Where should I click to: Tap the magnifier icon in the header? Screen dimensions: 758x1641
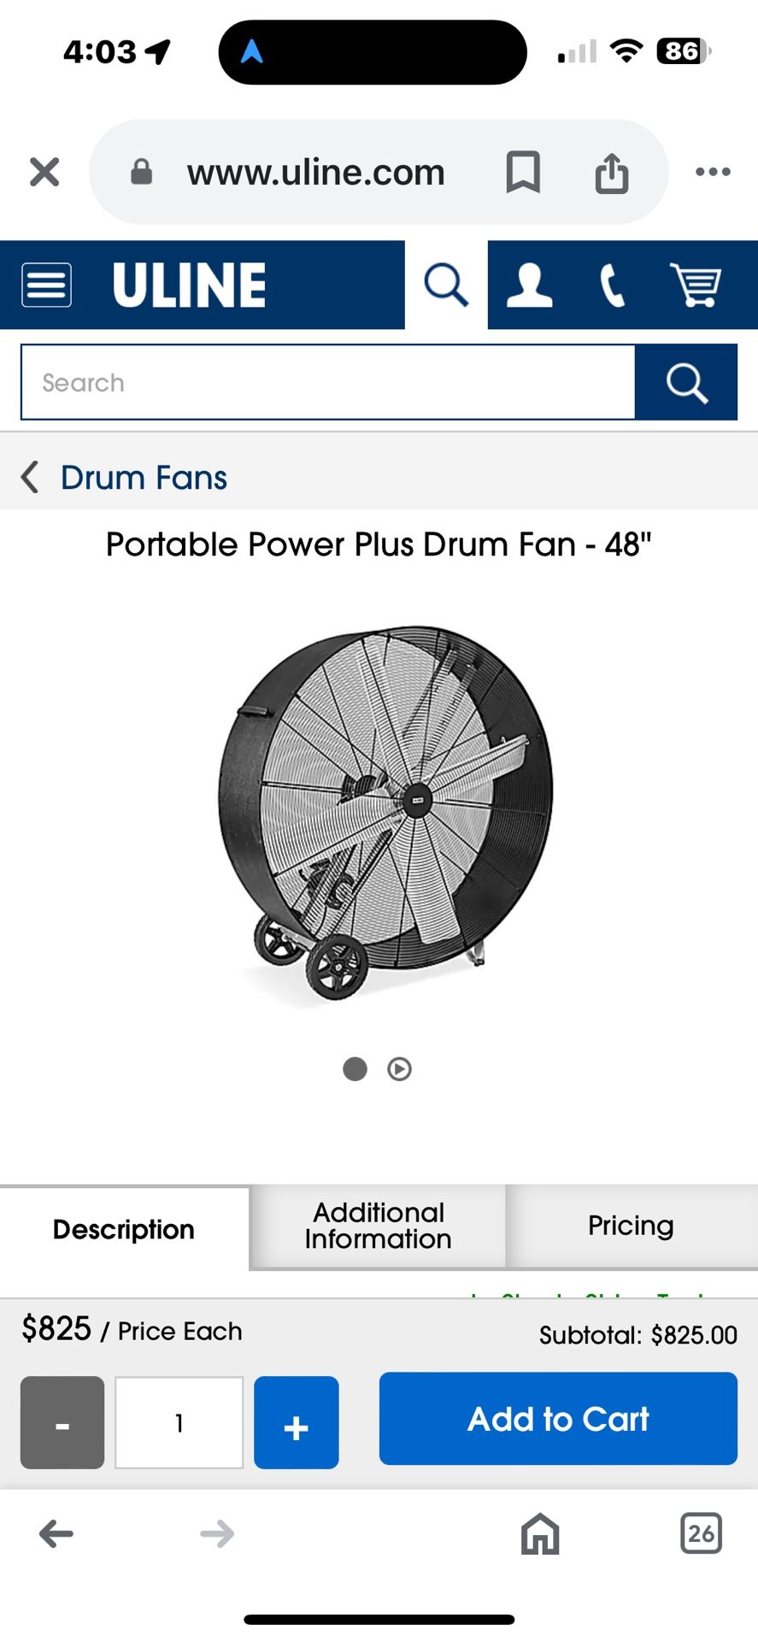pos(446,285)
